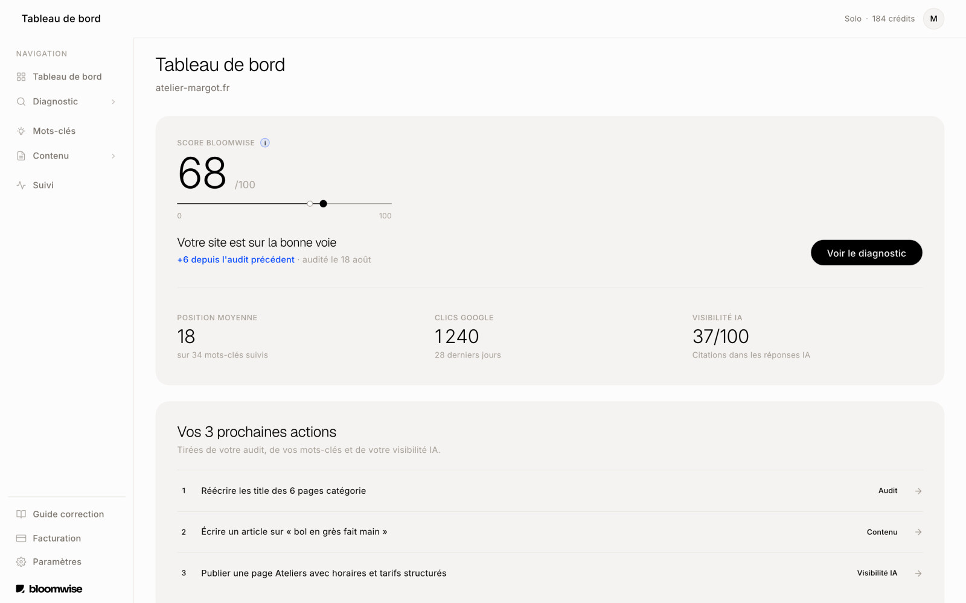Click the Position moyenne value 18
The height and width of the screenshot is (603, 966).
[186, 336]
